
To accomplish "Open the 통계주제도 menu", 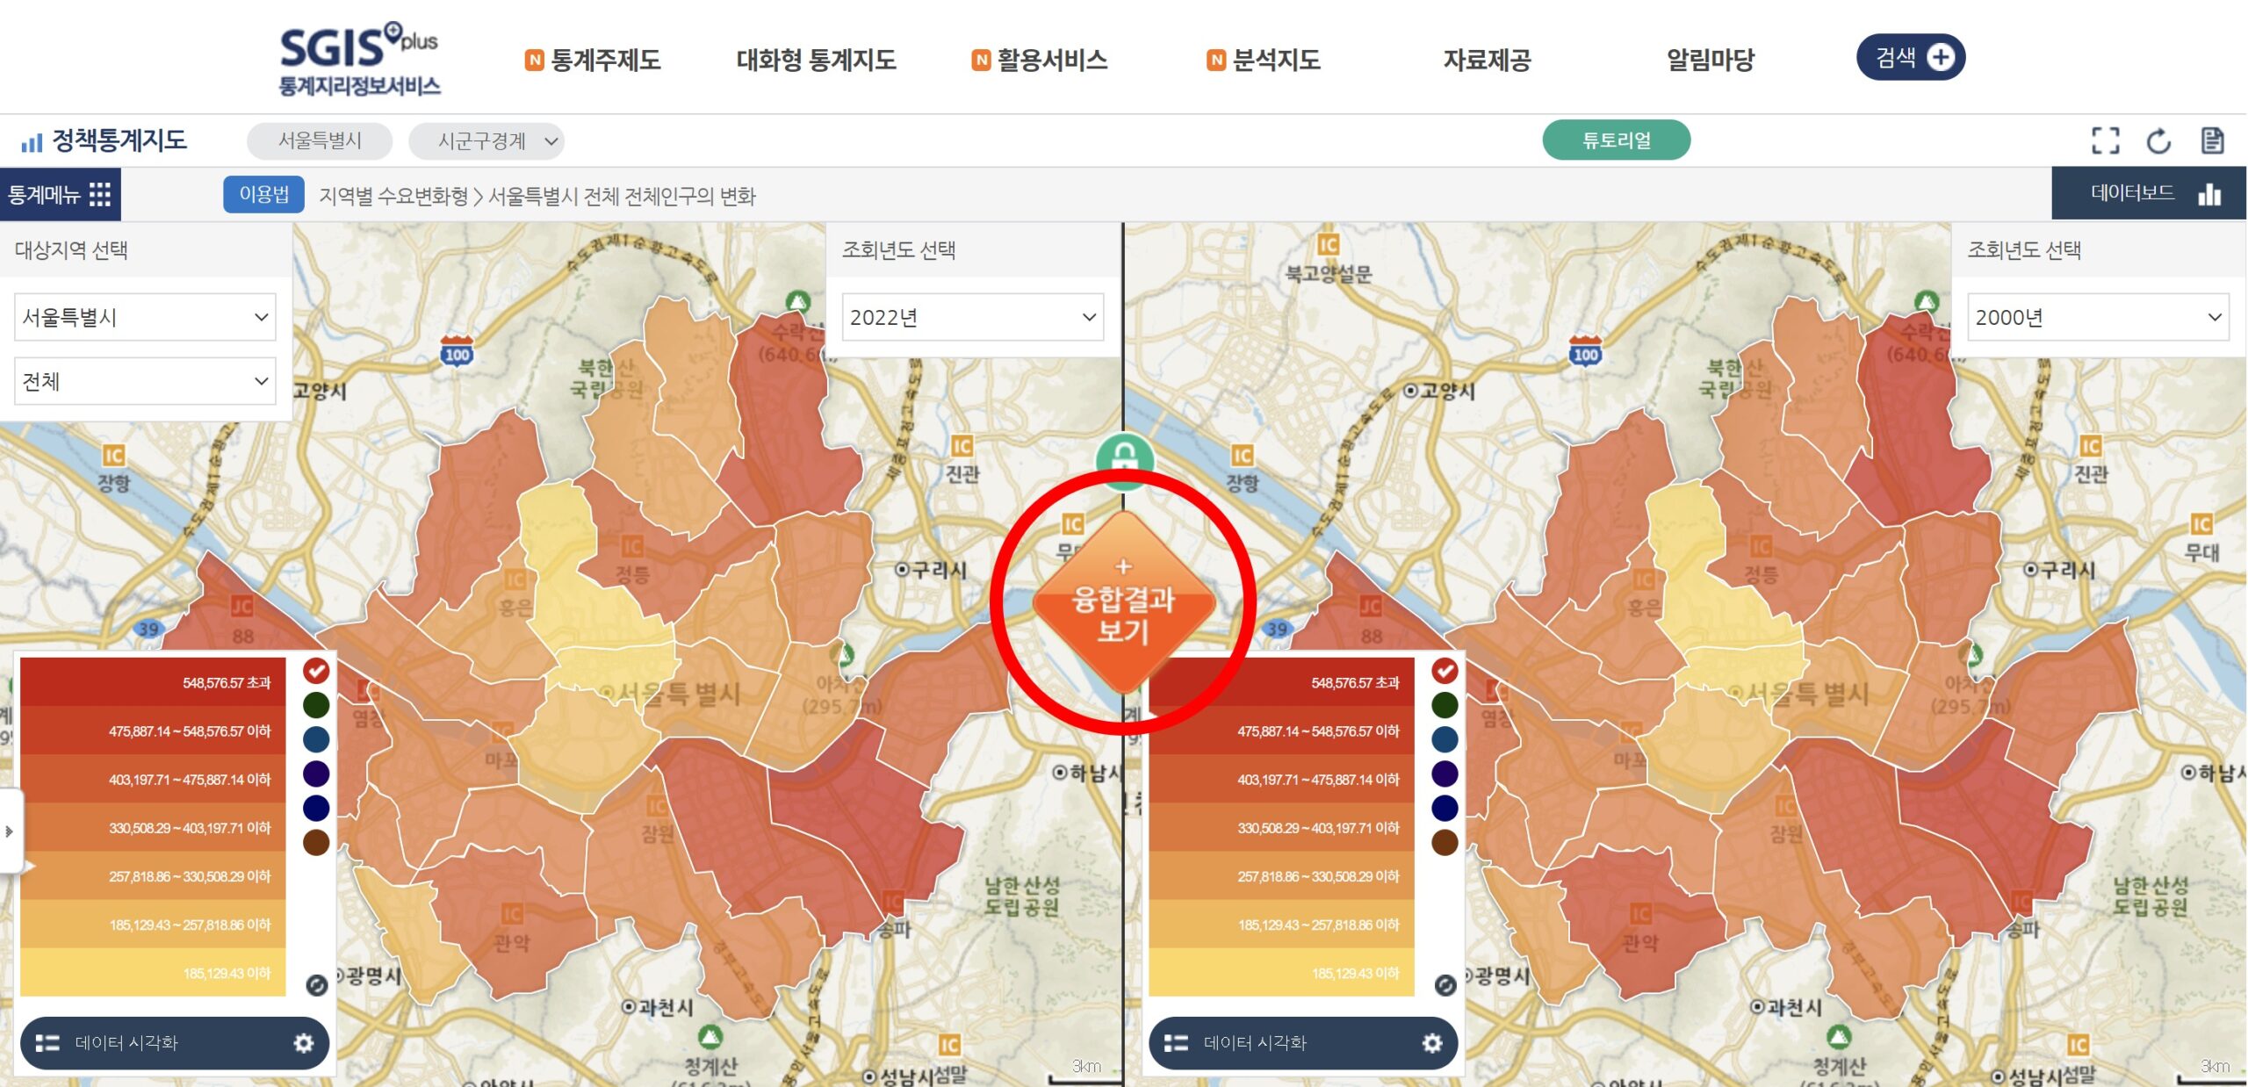I will (x=593, y=60).
